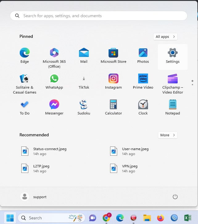Open L2TP.jpeg recommended file
The image size is (198, 224).
(35, 168)
